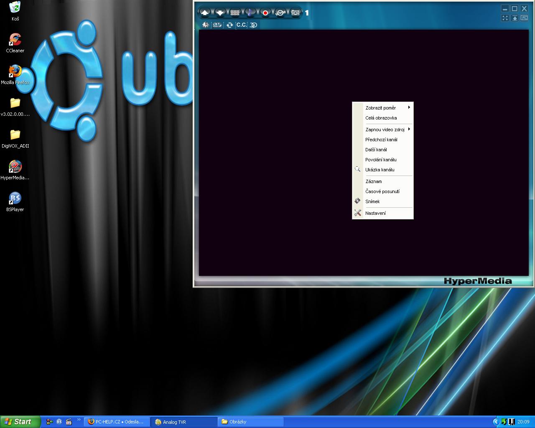Switch TV window to full screen mode icon
Viewport: 535px width, 428px height.
[x=505, y=18]
